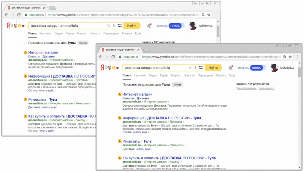The image size is (304, 172).
Task: Click Yandex logo in front window
Action: click(102, 67)
